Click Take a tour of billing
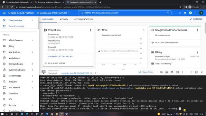This screenshot has height=116, width=206. pyautogui.click(x=163, y=64)
